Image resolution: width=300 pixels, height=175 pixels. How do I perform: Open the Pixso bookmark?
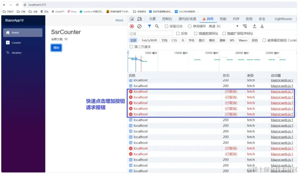point(72,12)
